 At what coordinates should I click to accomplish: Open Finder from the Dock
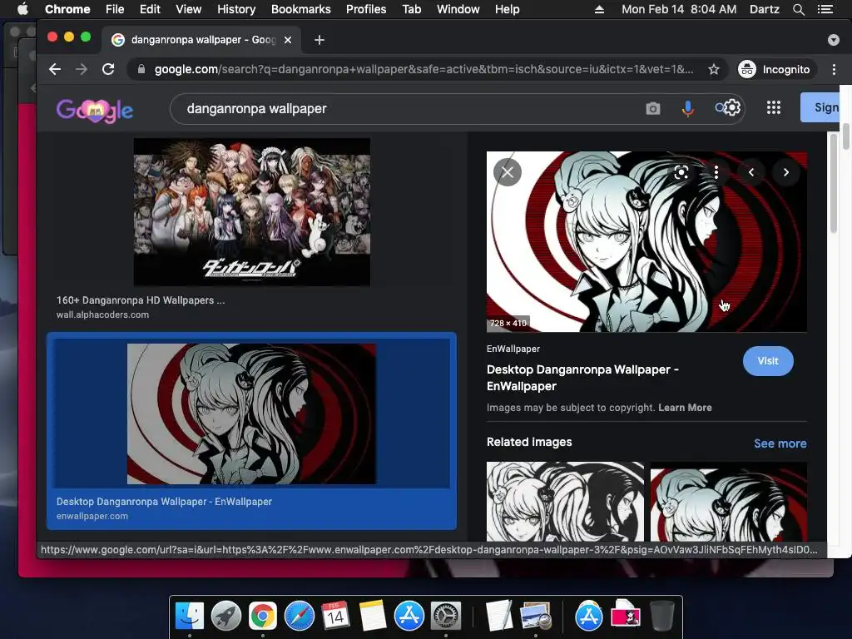(190, 617)
